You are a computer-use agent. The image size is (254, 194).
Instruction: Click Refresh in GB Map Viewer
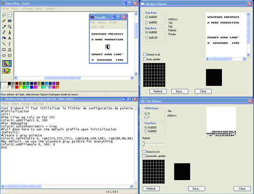tap(158, 91)
